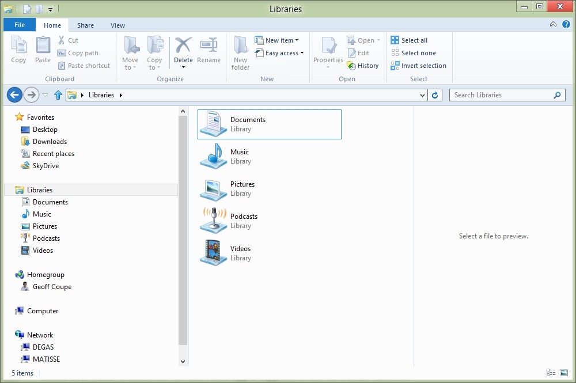This screenshot has height=383, width=576.
Task: Click the History icon in Open group
Action: tap(351, 66)
